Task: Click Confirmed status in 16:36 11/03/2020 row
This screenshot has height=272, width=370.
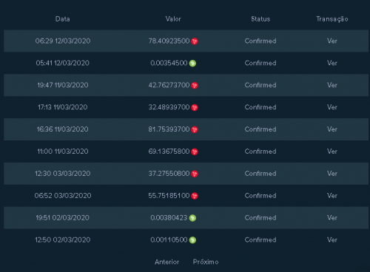Action: [x=260, y=129]
